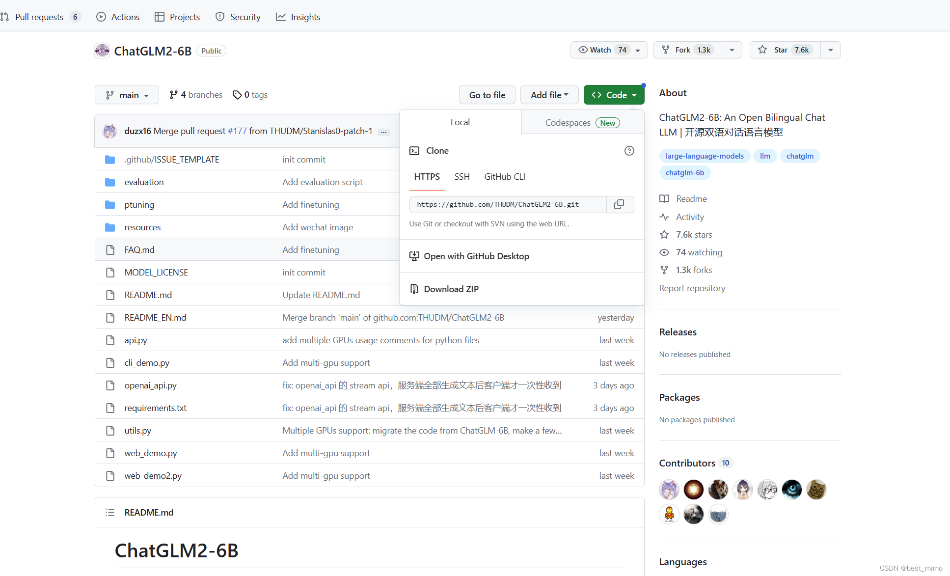
Task: View the 0 tags link
Action: [x=250, y=95]
